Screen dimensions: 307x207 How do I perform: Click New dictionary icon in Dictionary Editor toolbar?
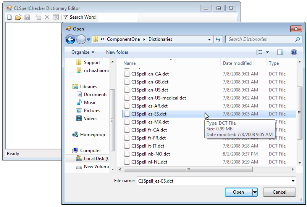tap(10, 17)
